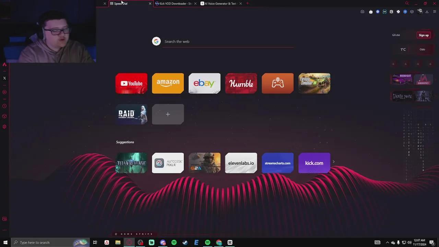The width and height of the screenshot is (439, 247).
Task: Open the Farming Simulator speed dial tile
Action: (314, 83)
